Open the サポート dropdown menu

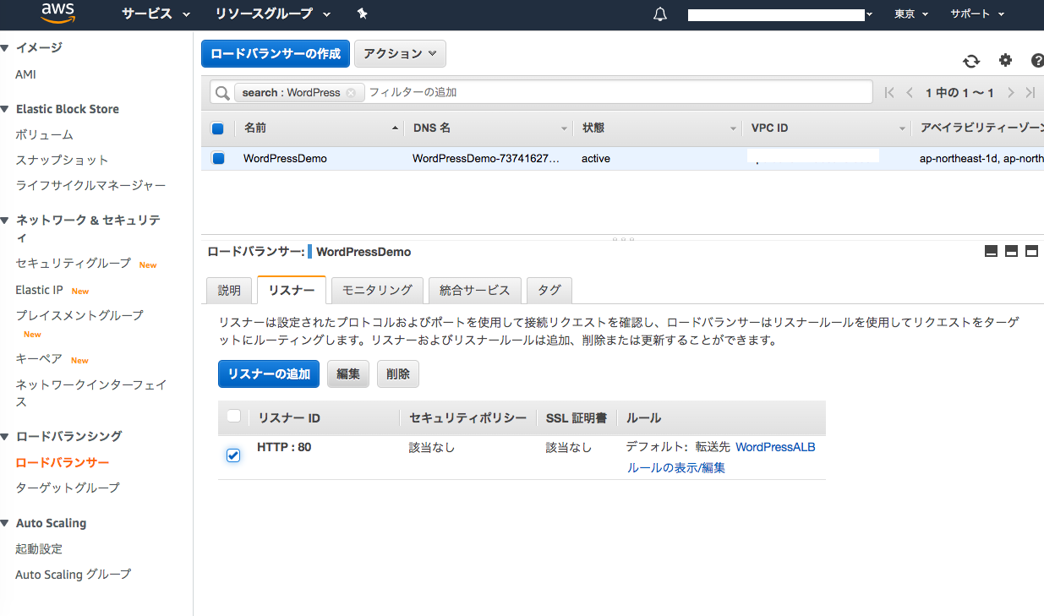[977, 14]
